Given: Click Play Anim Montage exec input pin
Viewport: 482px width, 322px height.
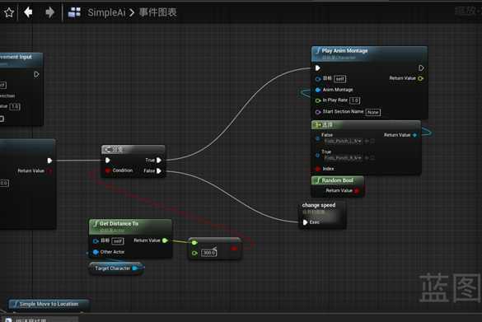Looking at the screenshot, I should 318,68.
